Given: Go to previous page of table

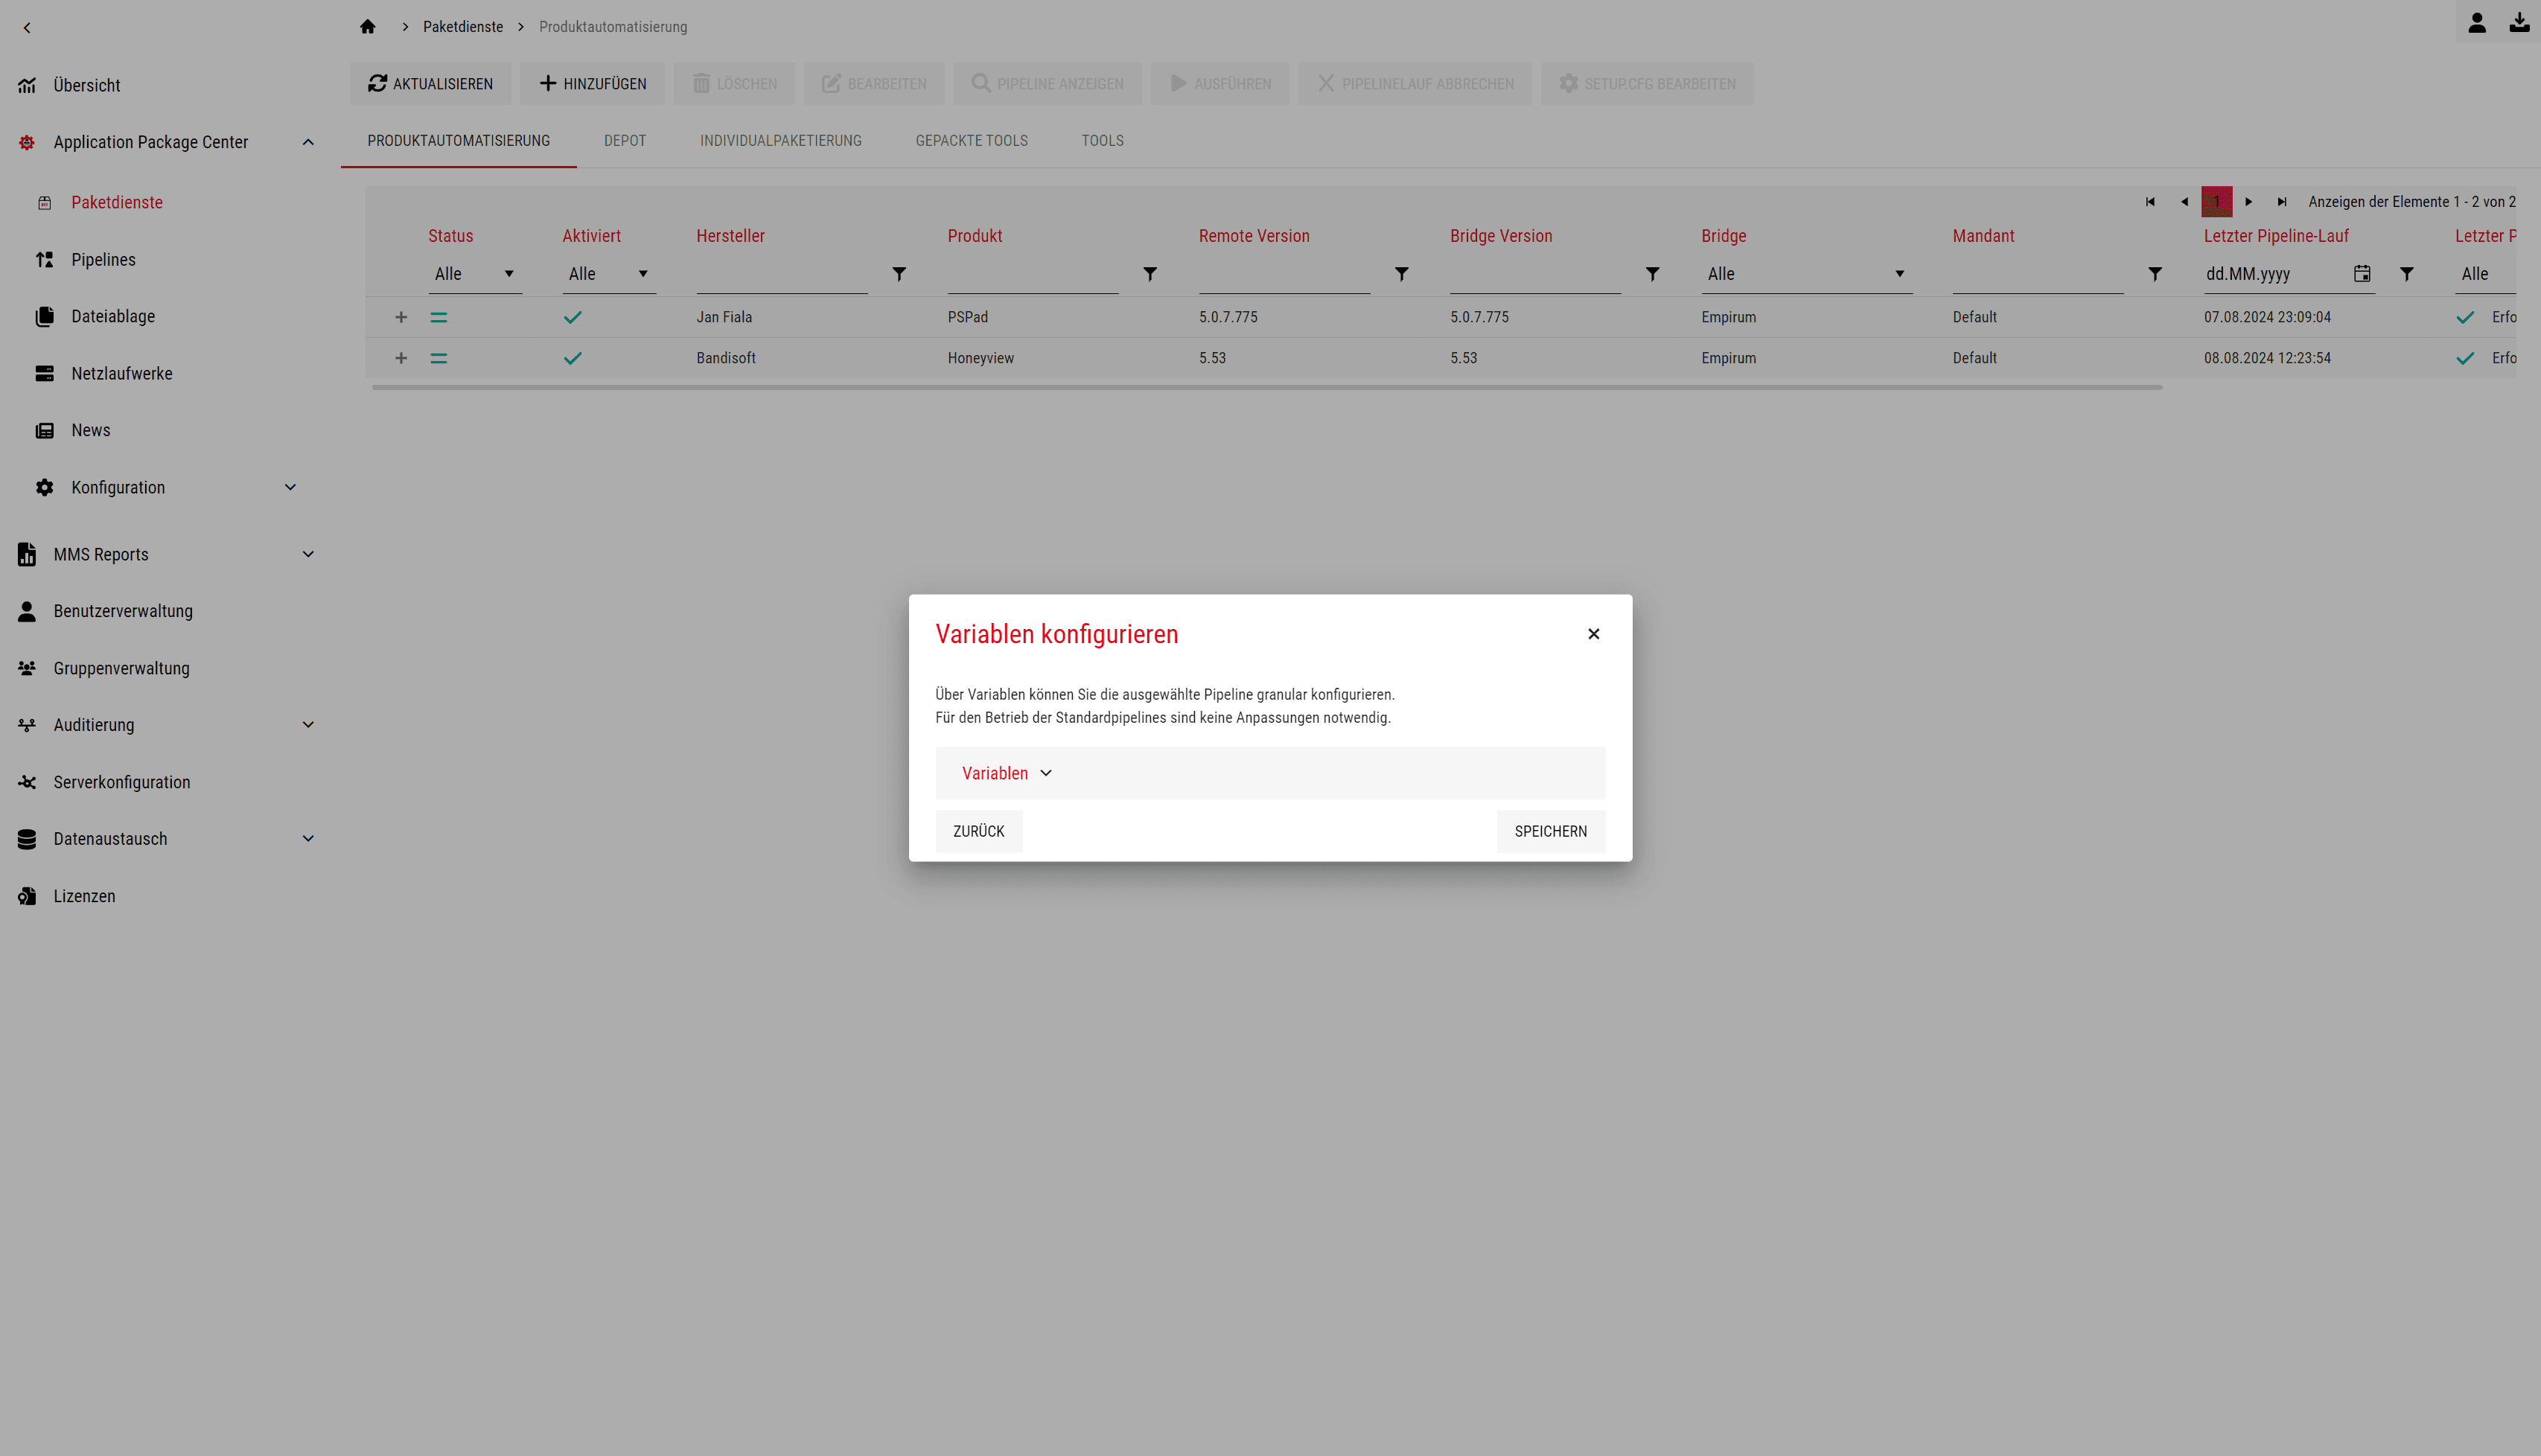Looking at the screenshot, I should [x=2184, y=202].
